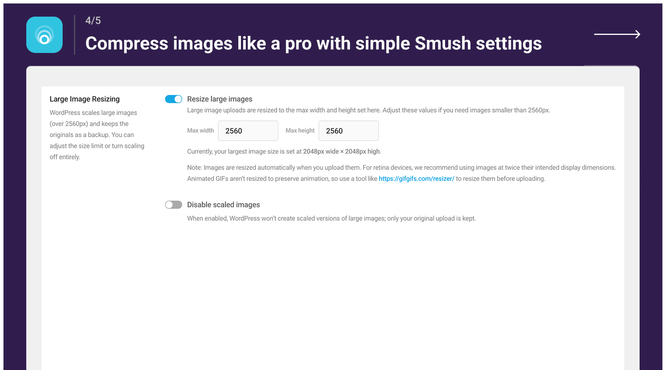Turn off the Resize large images toggle
Viewport: 665px width, 370px height.
click(173, 99)
